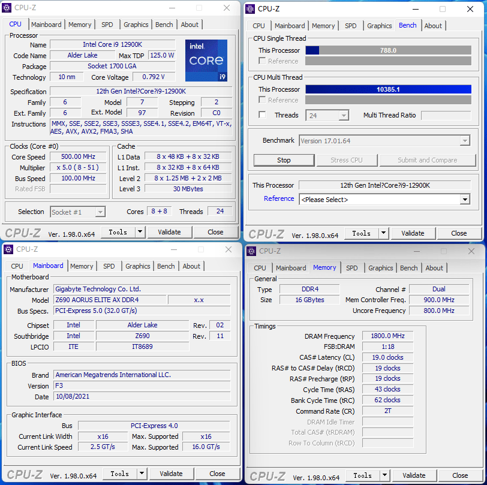This screenshot has height=485, width=487.
Task: Click the Multi Thread Ratio field
Action: coord(446,115)
